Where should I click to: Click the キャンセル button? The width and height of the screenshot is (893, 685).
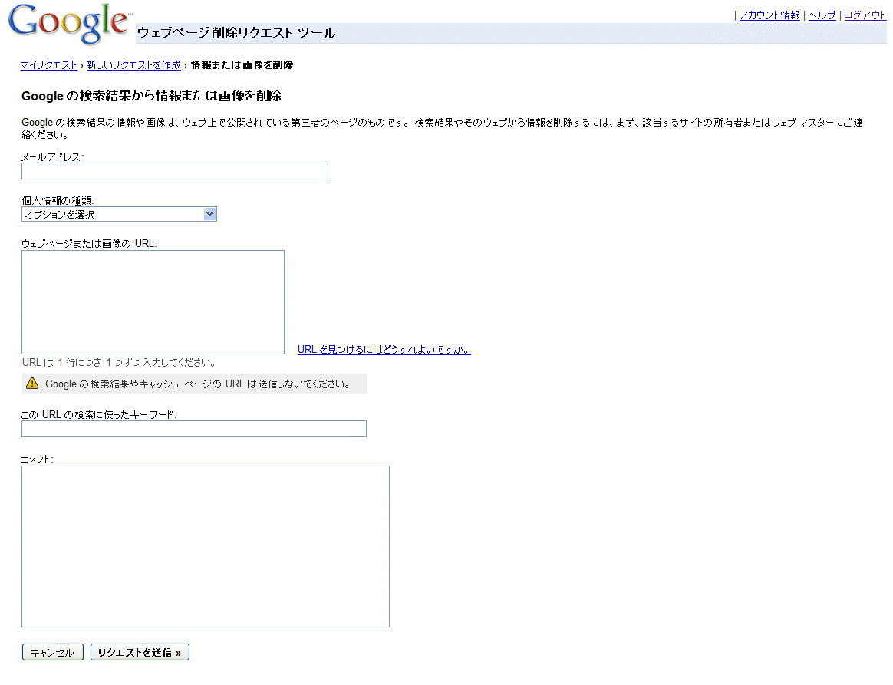coord(52,653)
